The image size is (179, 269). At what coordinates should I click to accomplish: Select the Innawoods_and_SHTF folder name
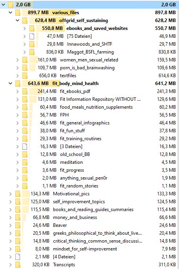tap(89, 44)
